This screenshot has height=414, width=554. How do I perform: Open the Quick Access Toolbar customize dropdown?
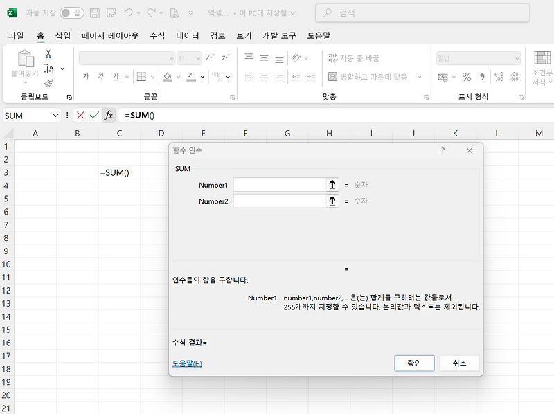[x=190, y=13]
